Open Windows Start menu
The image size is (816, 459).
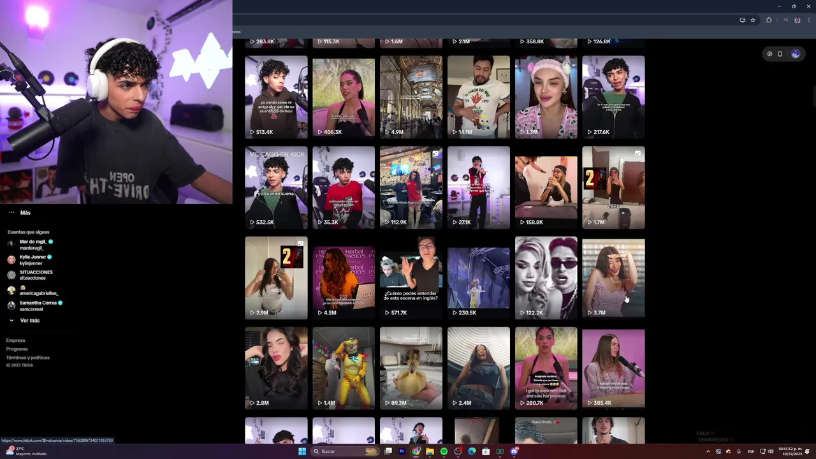click(302, 451)
